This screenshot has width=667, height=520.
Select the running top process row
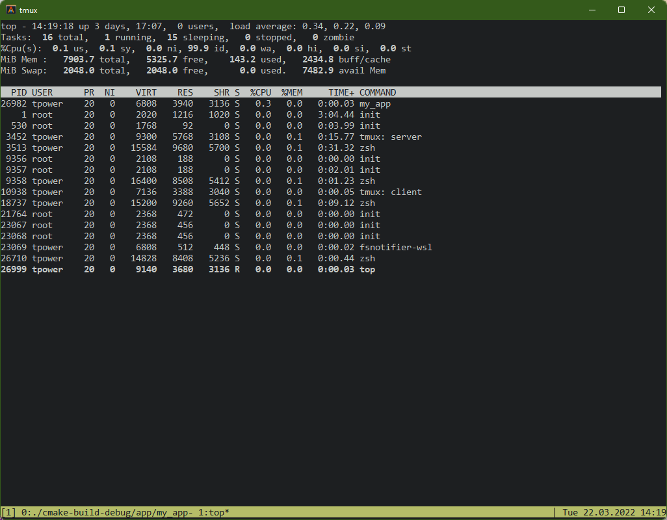(195, 269)
